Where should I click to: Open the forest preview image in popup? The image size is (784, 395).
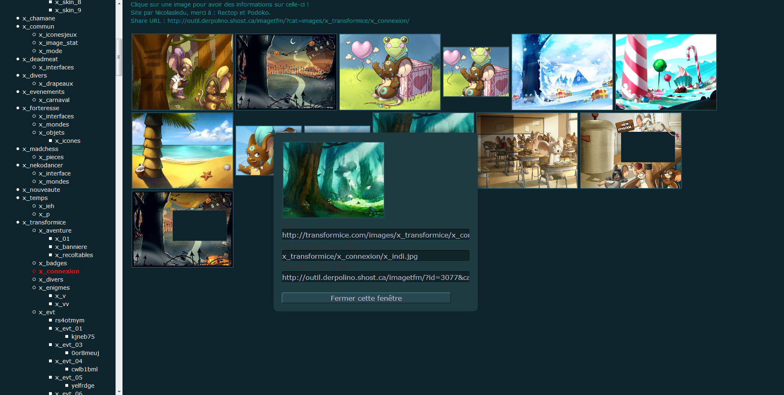[333, 180]
